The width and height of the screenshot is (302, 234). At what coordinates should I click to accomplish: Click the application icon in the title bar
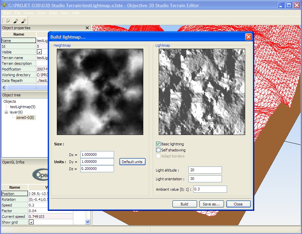(x=4, y=5)
